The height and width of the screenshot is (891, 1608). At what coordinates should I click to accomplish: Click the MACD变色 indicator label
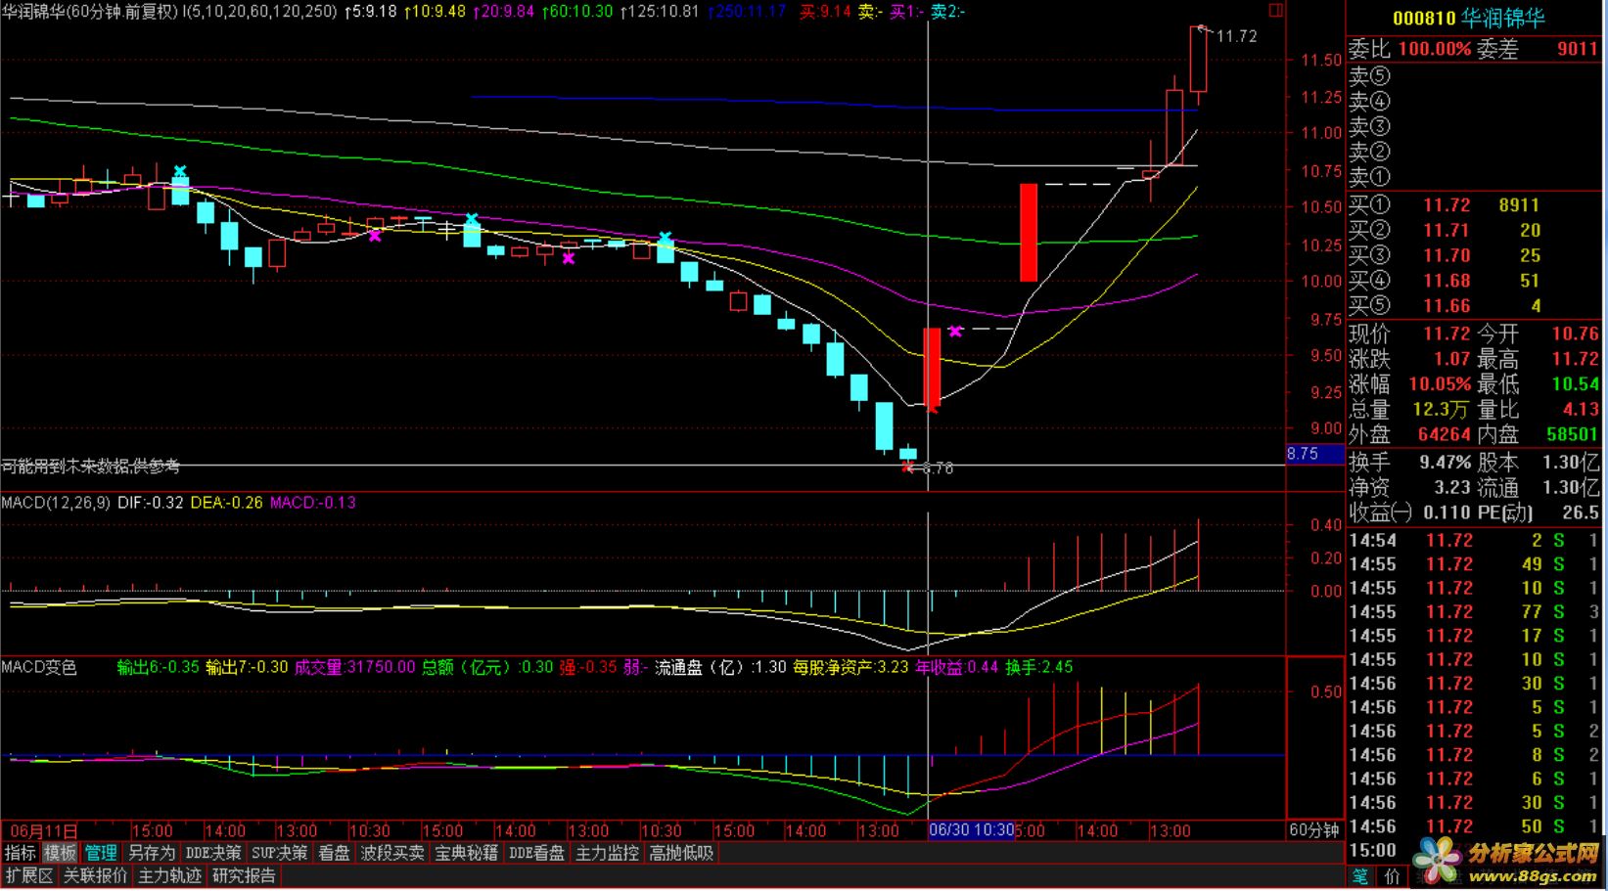tap(39, 667)
